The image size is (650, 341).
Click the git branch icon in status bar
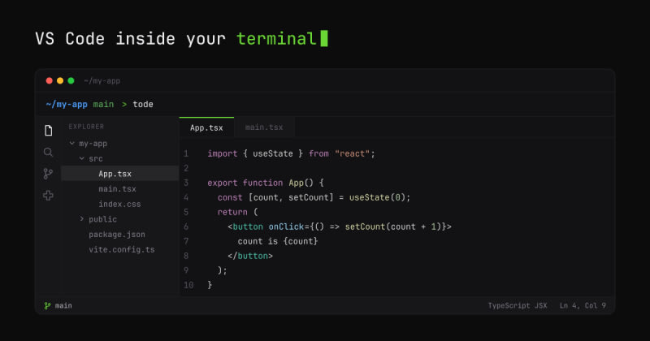click(x=47, y=306)
